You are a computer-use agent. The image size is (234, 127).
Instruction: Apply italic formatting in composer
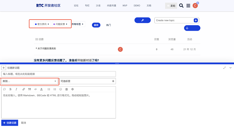point(16,89)
